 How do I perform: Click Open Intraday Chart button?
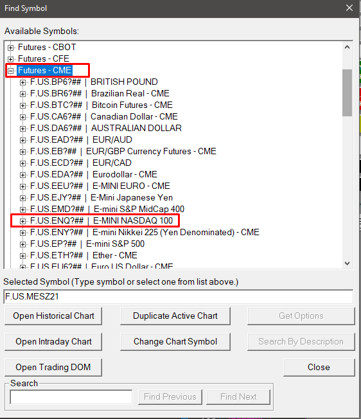(53, 341)
